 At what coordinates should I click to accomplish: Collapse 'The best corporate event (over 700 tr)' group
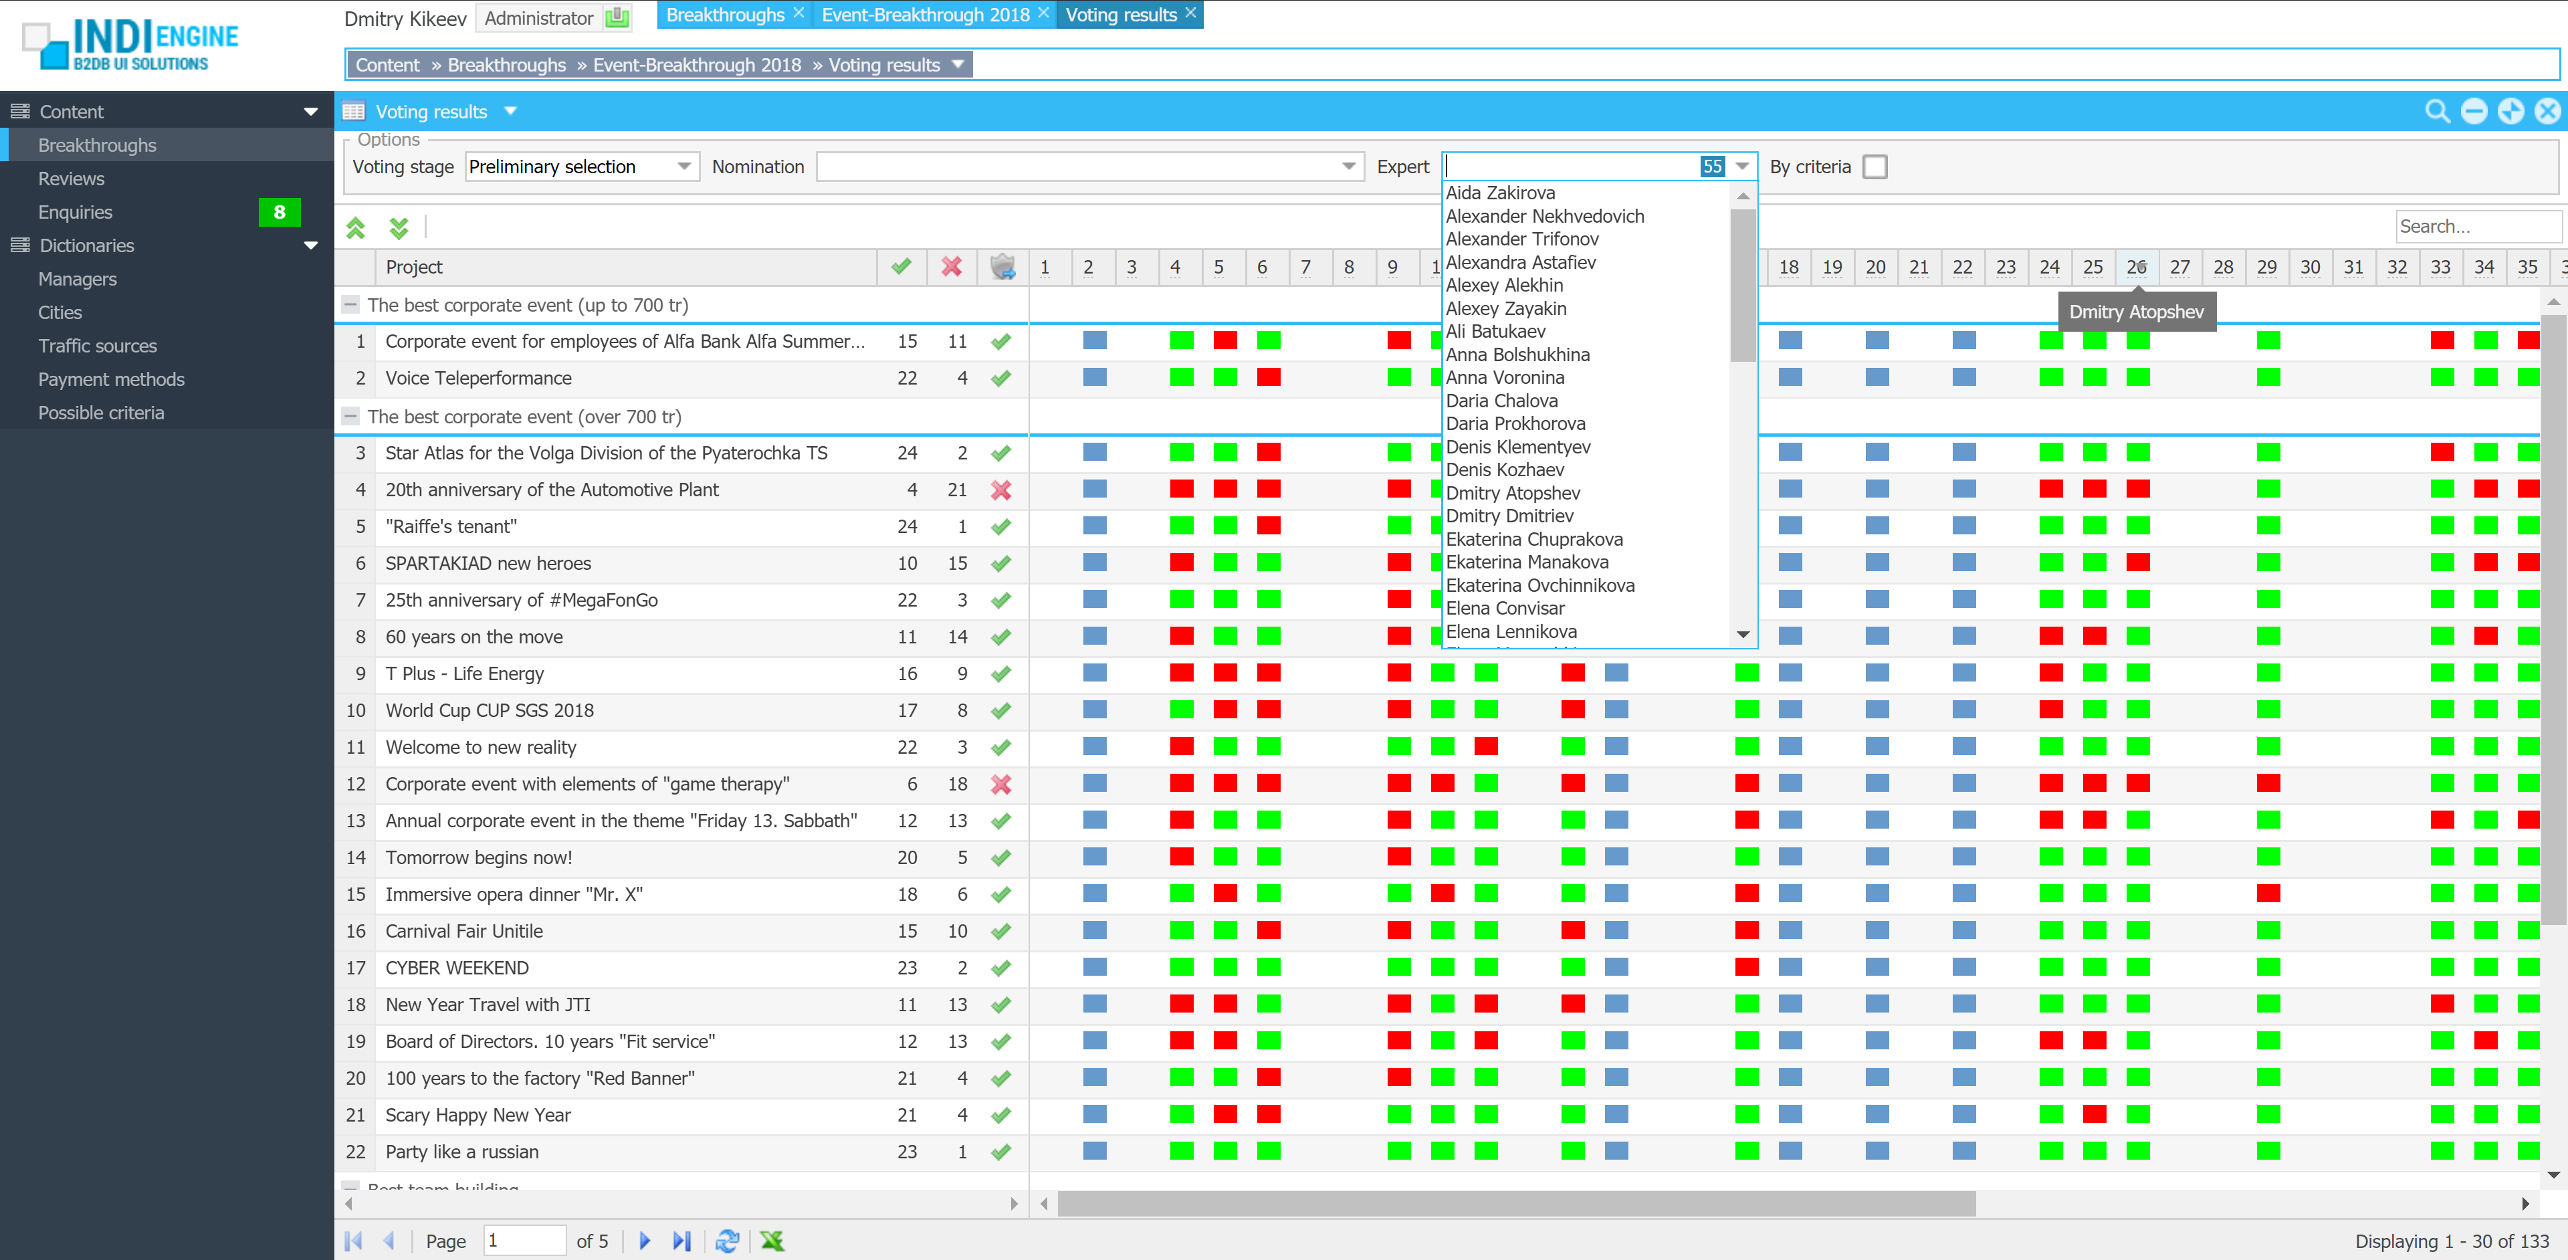350,417
